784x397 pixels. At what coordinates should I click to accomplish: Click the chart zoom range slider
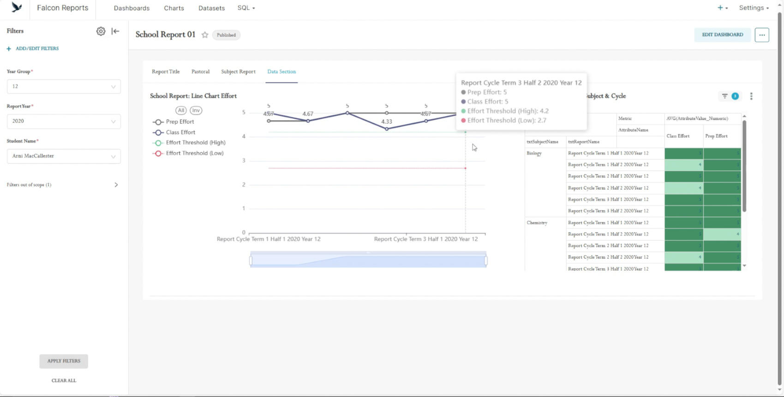click(368, 261)
